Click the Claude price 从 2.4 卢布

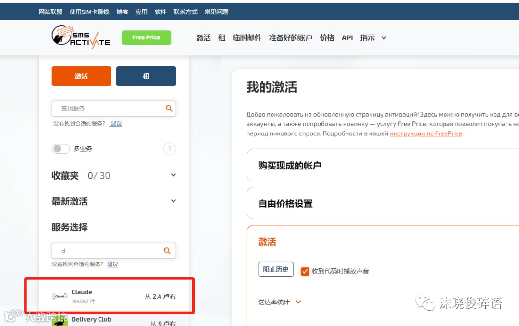[160, 297]
